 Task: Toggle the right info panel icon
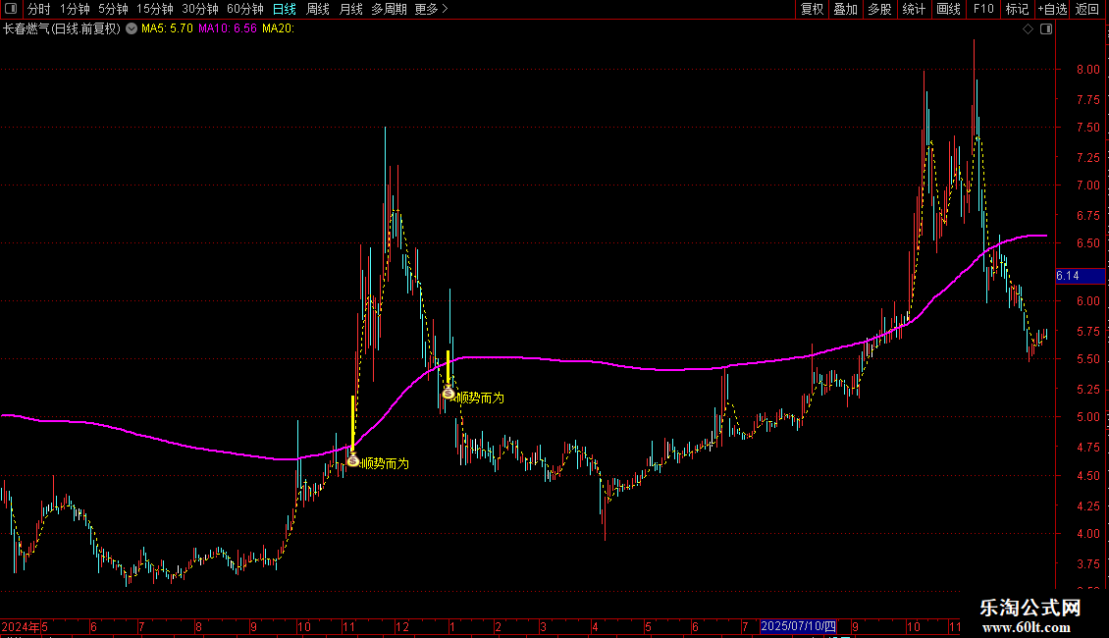coord(1046,29)
